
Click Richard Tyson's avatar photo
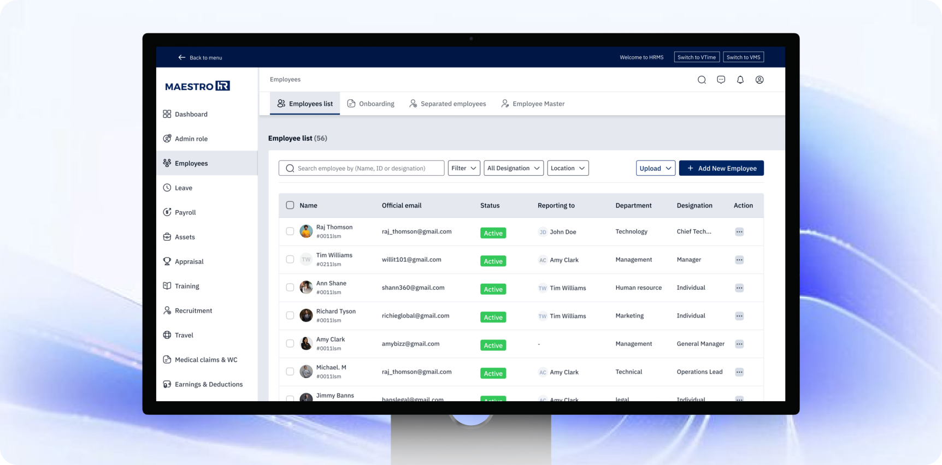click(x=306, y=315)
